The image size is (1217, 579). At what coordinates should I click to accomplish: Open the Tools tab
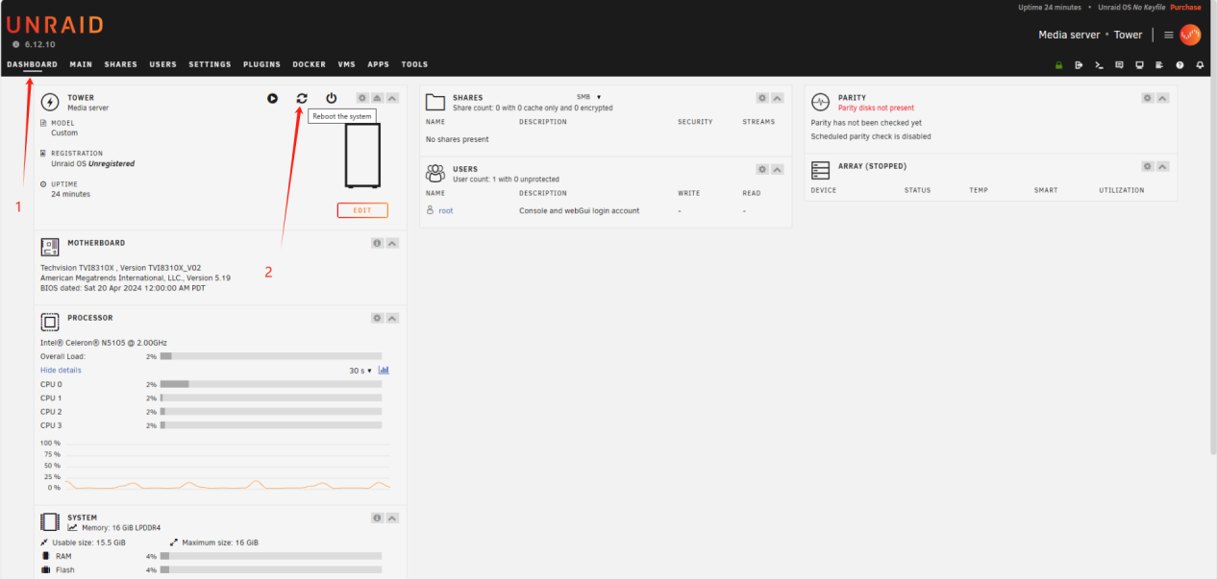coord(414,64)
